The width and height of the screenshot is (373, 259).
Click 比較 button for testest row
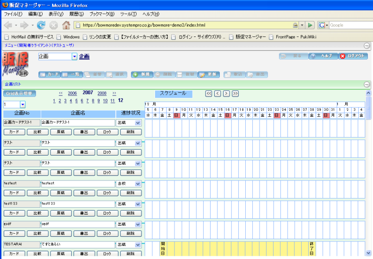point(37,193)
